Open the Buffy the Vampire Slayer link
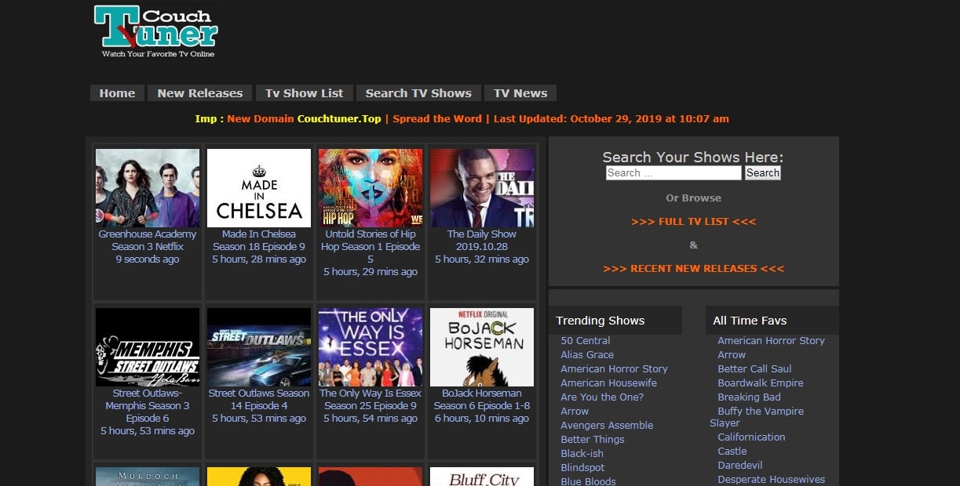The height and width of the screenshot is (486, 960). click(x=757, y=417)
